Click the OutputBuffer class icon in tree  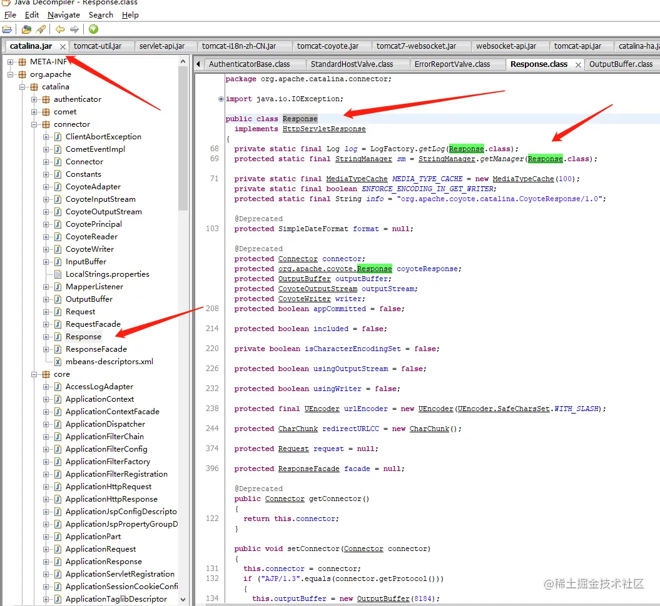(x=58, y=299)
